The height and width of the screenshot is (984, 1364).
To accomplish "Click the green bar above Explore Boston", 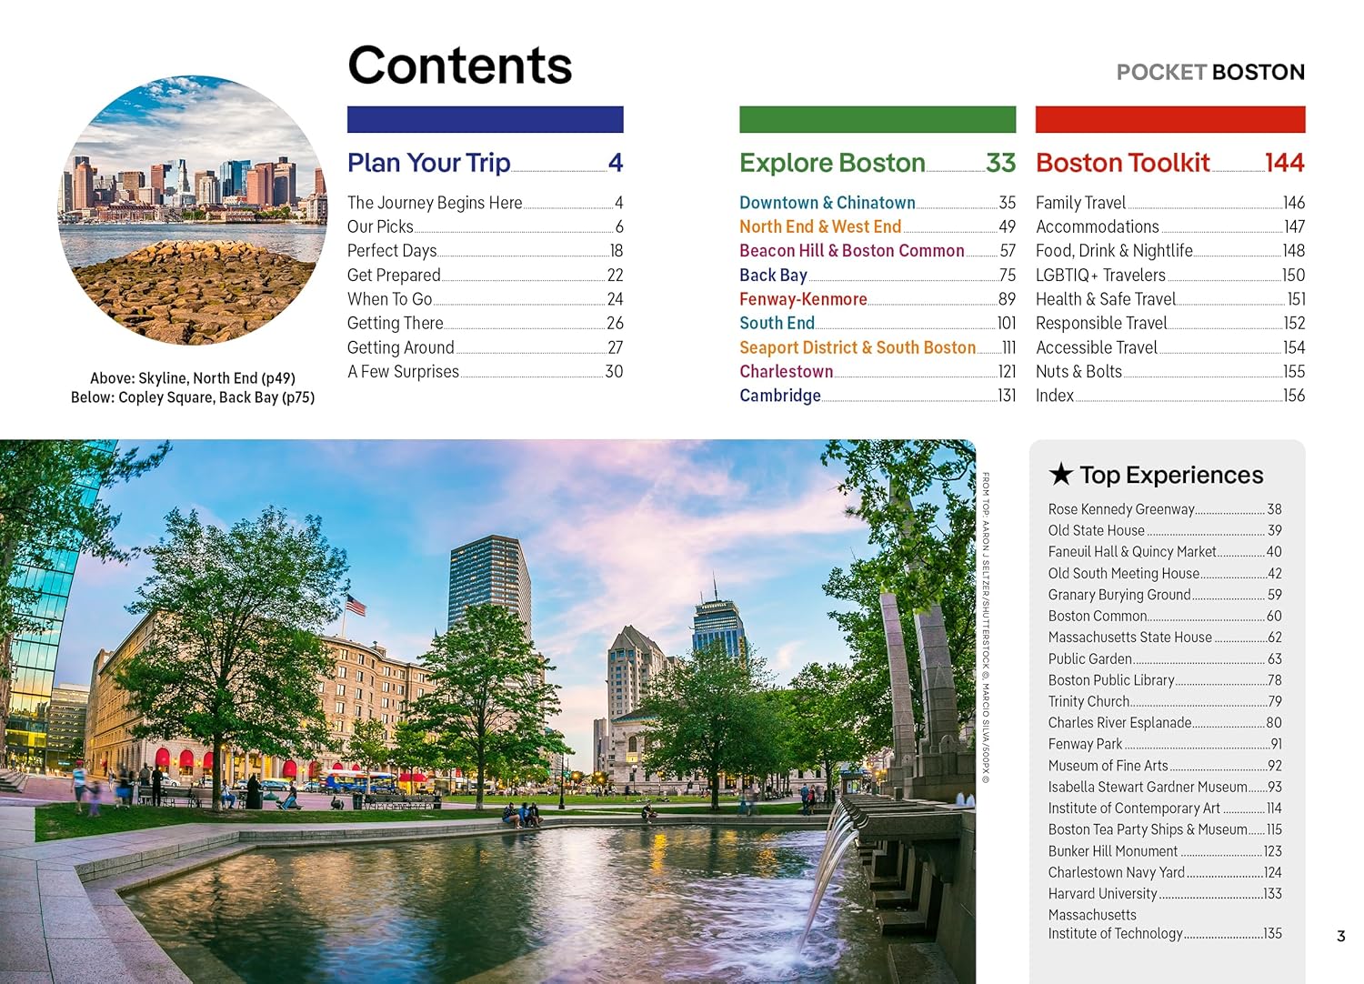I will [x=877, y=119].
